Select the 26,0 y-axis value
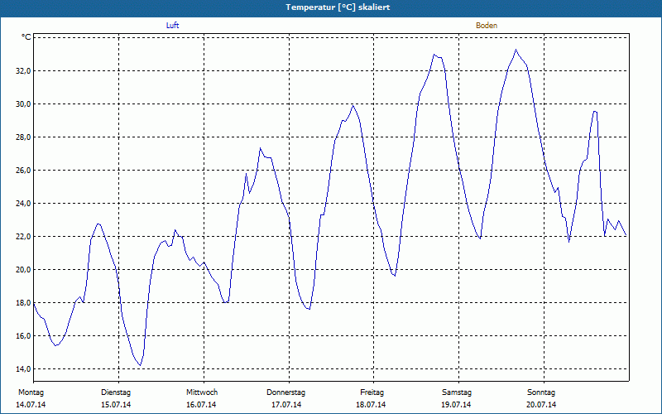662x414 pixels. point(23,171)
